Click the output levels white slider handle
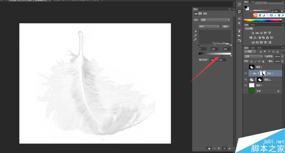 (x=231, y=56)
